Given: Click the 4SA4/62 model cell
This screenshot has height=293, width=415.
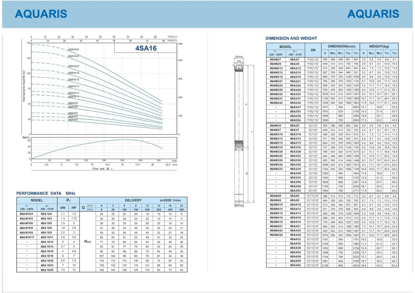Looking at the screenshot, I should pos(295,265).
